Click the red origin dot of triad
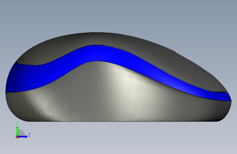The width and height of the screenshot is (237, 154). pyautogui.click(x=17, y=137)
